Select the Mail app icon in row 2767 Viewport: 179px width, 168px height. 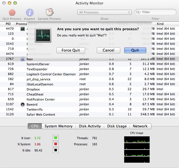[23, 59]
